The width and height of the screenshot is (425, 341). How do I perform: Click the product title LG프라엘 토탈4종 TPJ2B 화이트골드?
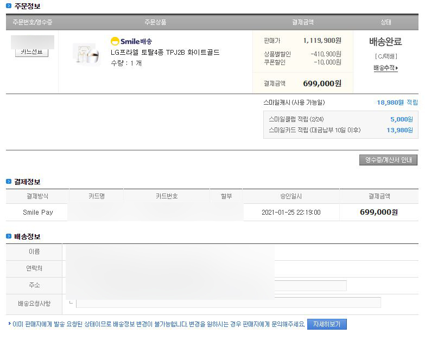(165, 52)
